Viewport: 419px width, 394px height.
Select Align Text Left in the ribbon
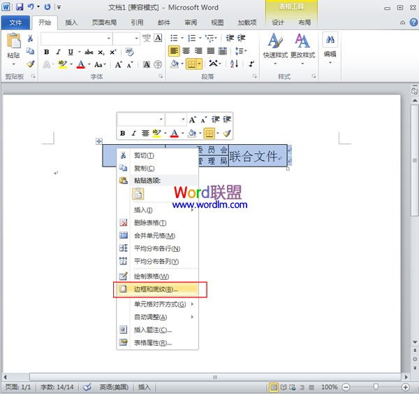tap(174, 50)
